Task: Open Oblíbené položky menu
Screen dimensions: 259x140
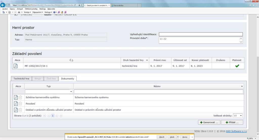Action: 31,9
